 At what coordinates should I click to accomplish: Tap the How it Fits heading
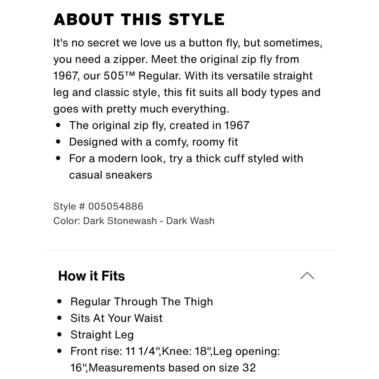coord(91,276)
